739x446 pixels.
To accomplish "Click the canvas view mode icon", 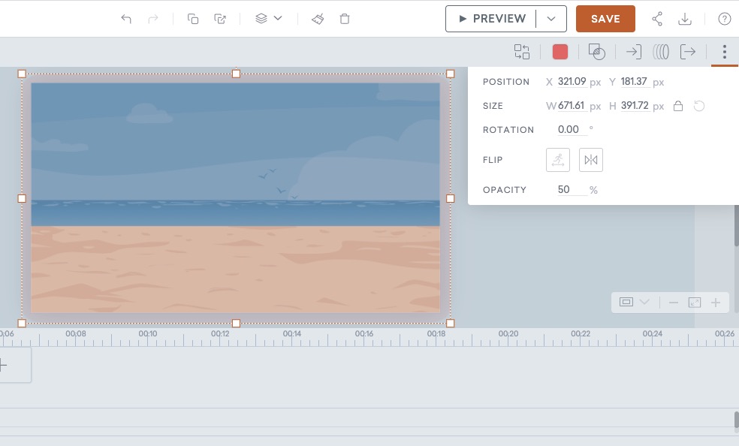I will pyautogui.click(x=626, y=302).
